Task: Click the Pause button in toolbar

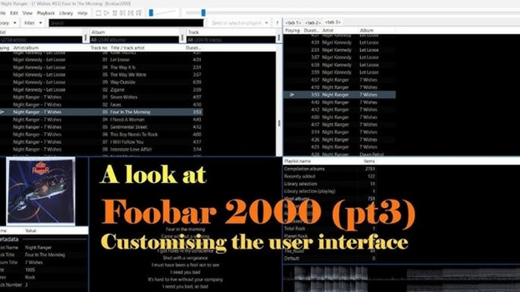Action: [x=115, y=13]
